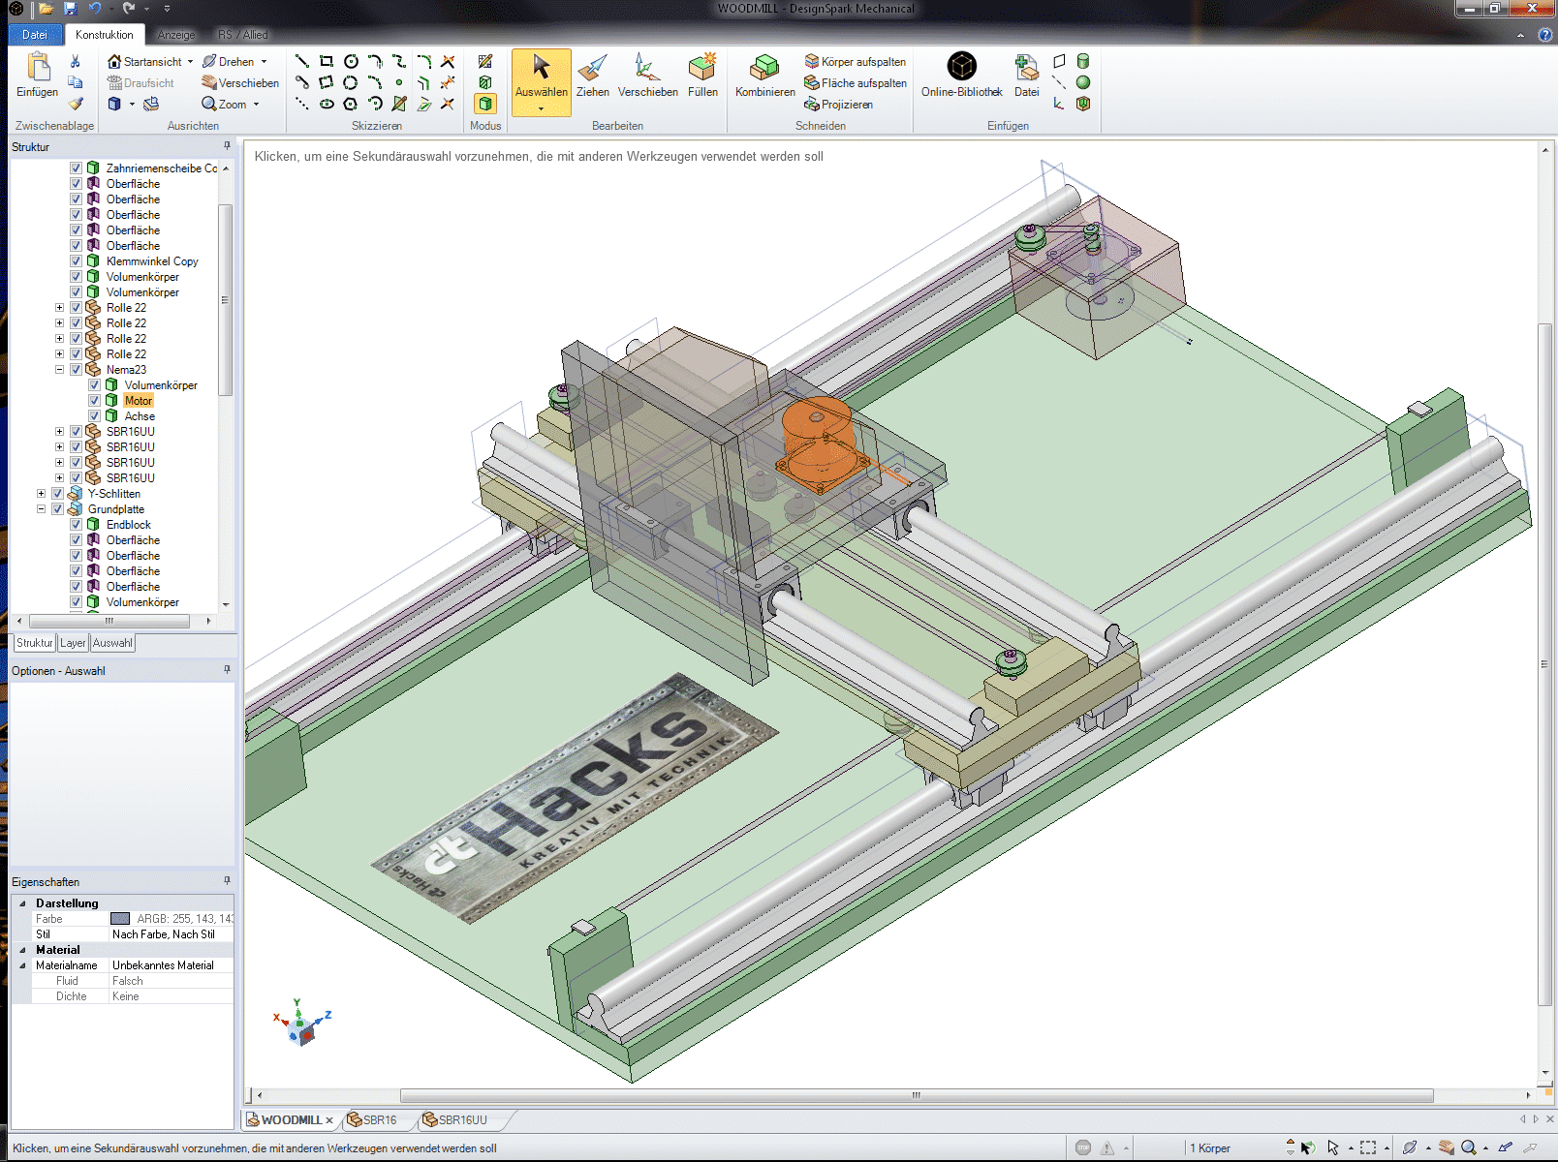1558x1162 pixels.
Task: Toggle visibility of the Endblock item
Action: [76, 524]
